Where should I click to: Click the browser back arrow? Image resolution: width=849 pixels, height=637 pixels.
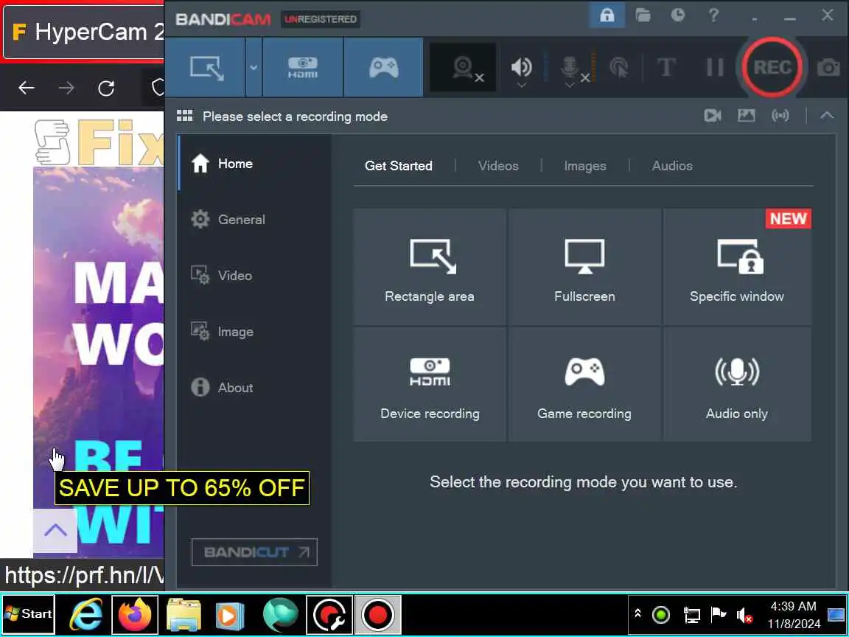tap(27, 88)
